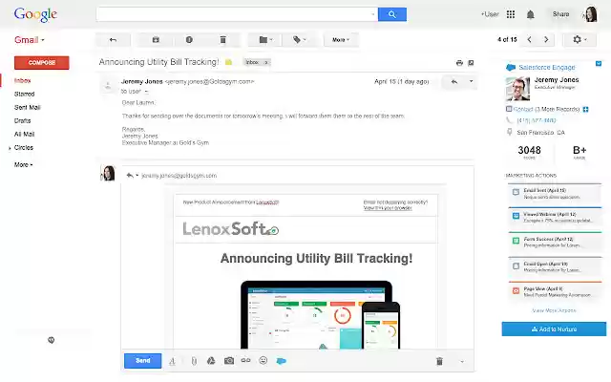Click the Send button
Viewport: 611px width, 382px height.
pos(142,361)
